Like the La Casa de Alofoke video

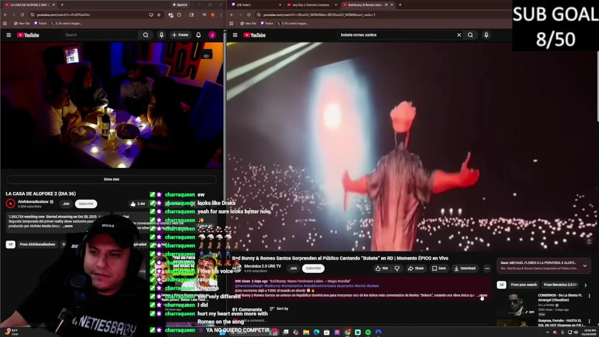click(138, 204)
